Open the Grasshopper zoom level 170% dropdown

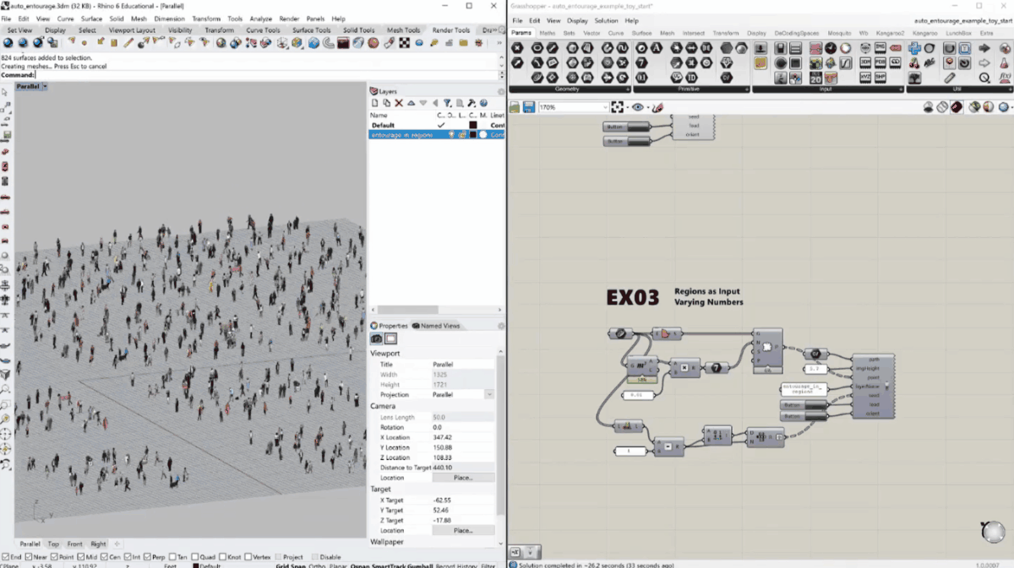point(604,108)
